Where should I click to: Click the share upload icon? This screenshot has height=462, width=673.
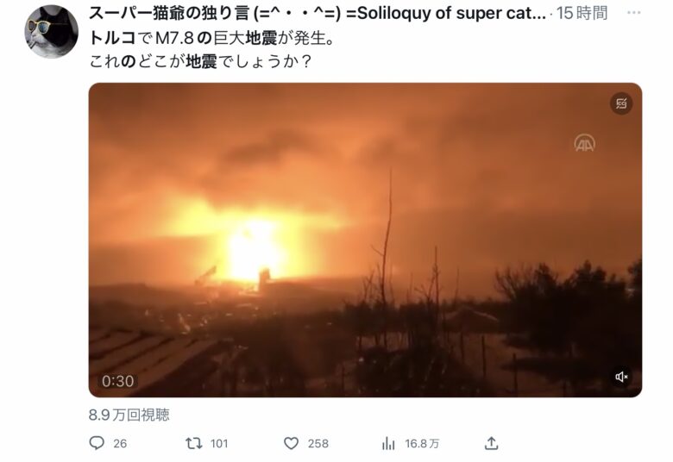point(491,443)
